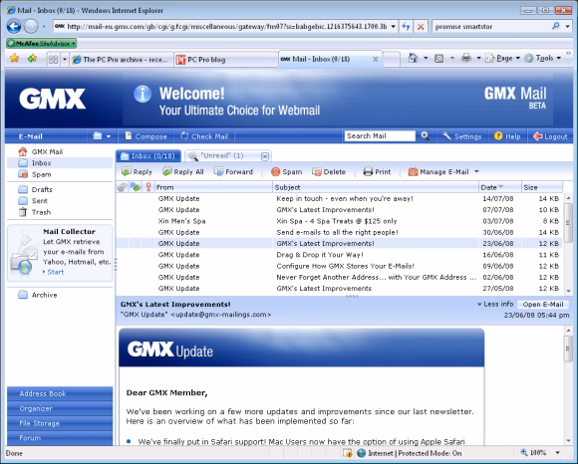Open the Organizer section

(60, 408)
